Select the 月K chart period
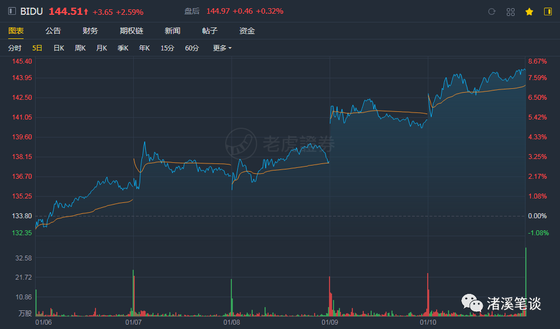This screenshot has height=329, width=560. 101,48
